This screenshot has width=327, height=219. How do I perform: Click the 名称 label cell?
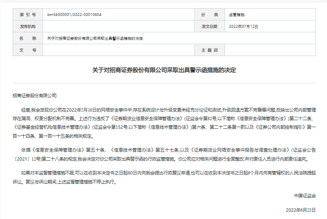point(28,38)
